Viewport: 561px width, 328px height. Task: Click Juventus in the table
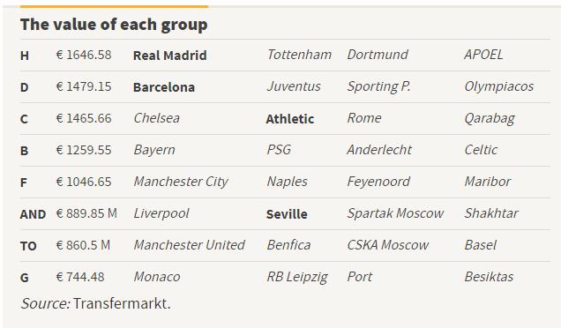pyautogui.click(x=294, y=86)
